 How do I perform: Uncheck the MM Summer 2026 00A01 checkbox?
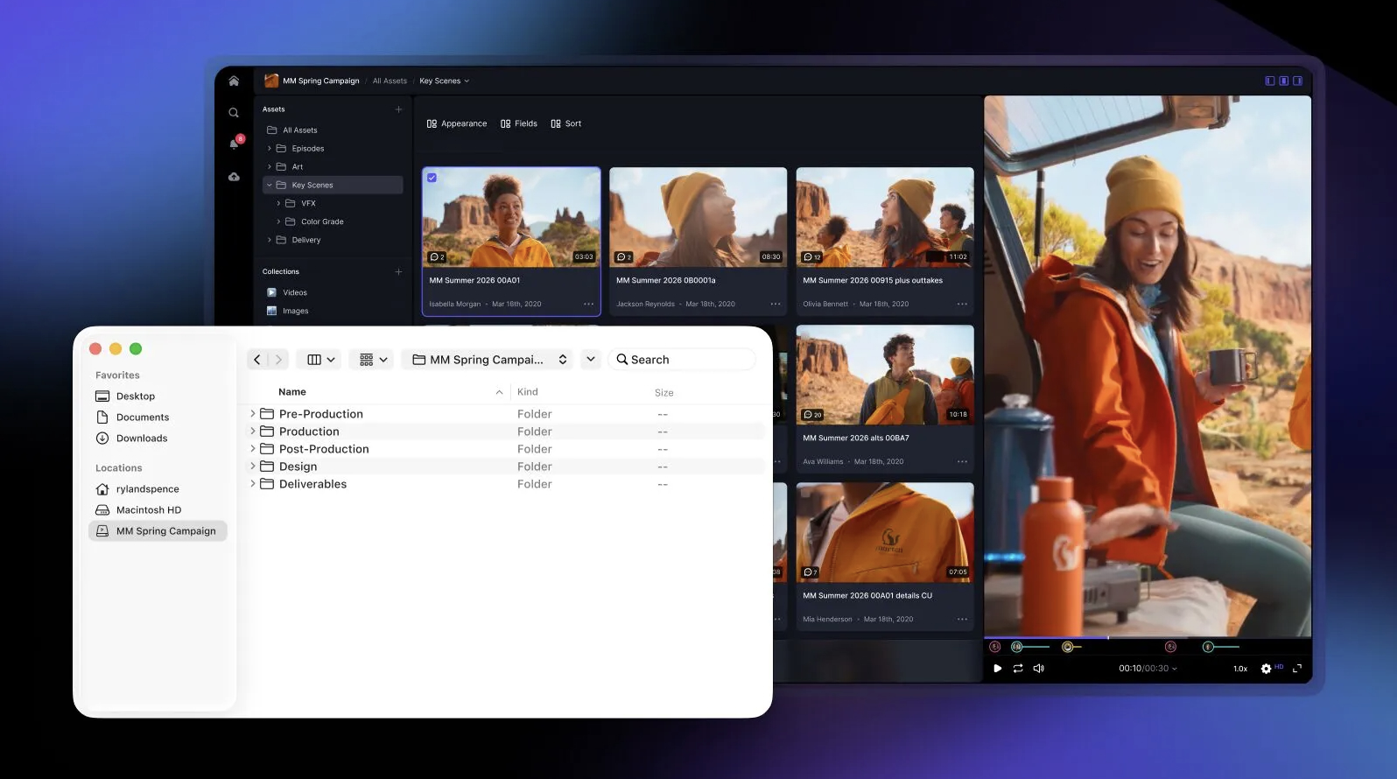432,178
